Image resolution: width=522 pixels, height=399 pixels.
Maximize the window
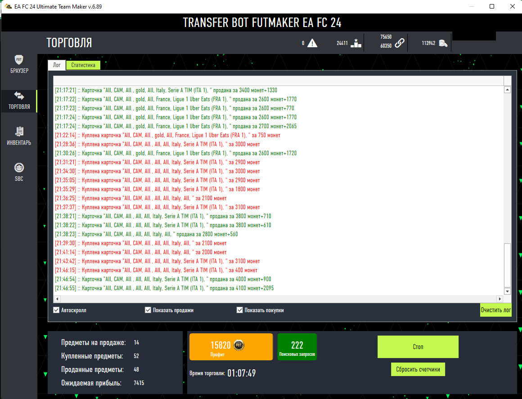point(492,6)
